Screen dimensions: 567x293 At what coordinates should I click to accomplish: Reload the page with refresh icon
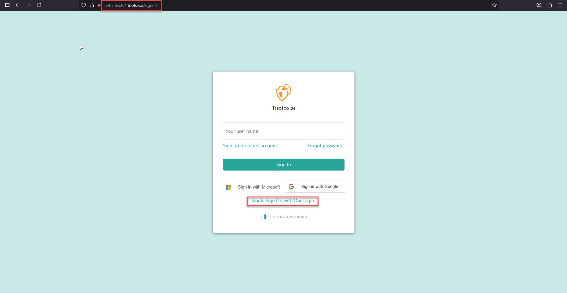tap(39, 5)
